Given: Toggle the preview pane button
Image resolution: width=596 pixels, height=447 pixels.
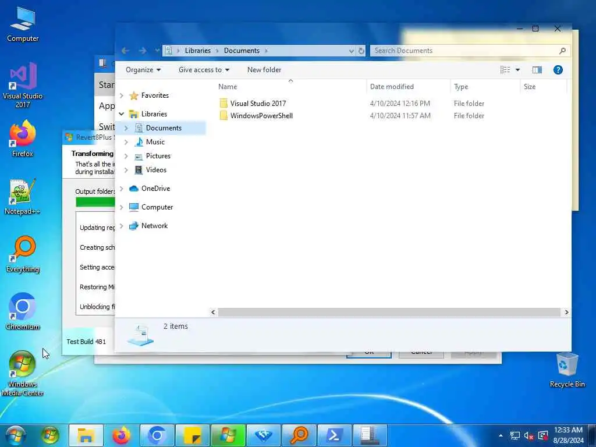Looking at the screenshot, I should [537, 70].
